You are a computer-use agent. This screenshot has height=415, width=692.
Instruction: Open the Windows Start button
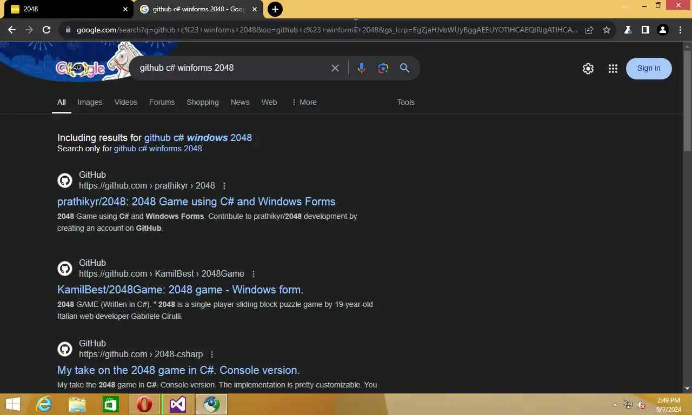[x=13, y=404]
